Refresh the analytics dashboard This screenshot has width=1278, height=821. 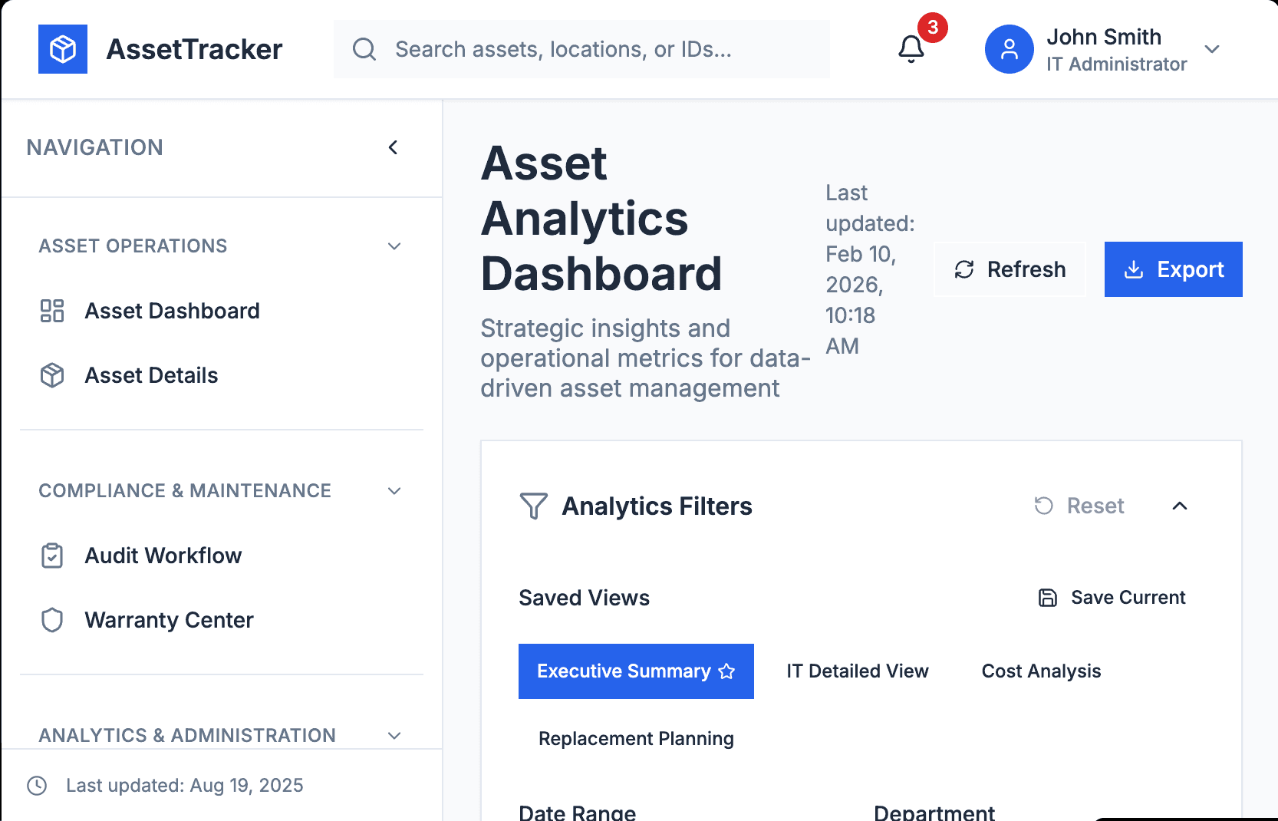(x=1010, y=269)
